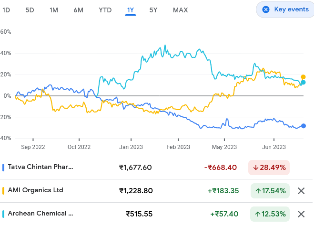Click the blue Tatva Chintan endpoint dot
The height and width of the screenshot is (225, 314).
click(x=304, y=126)
